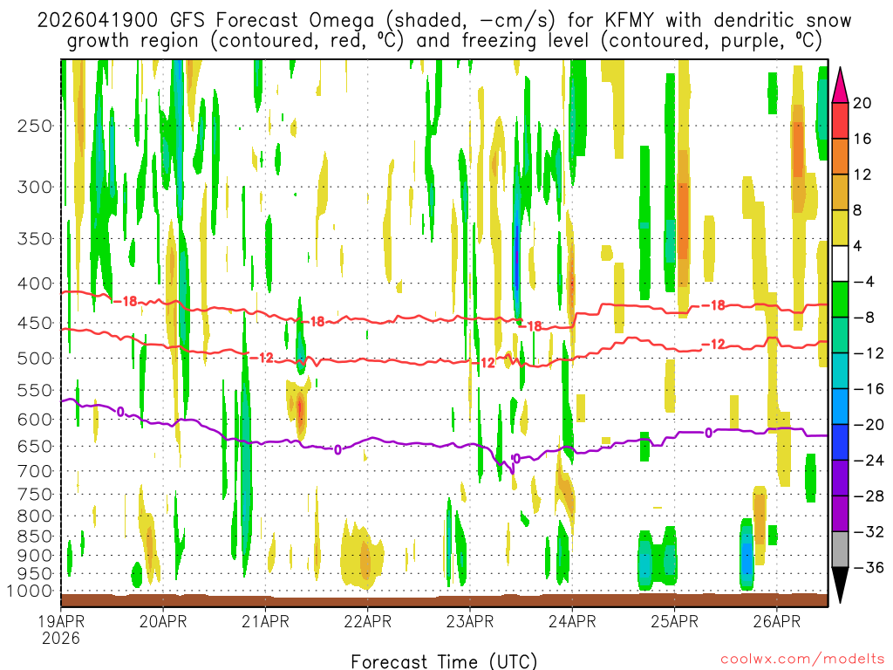Click the blue swatch between -16 and -20
This screenshot has height=670, width=893.
coord(840,407)
